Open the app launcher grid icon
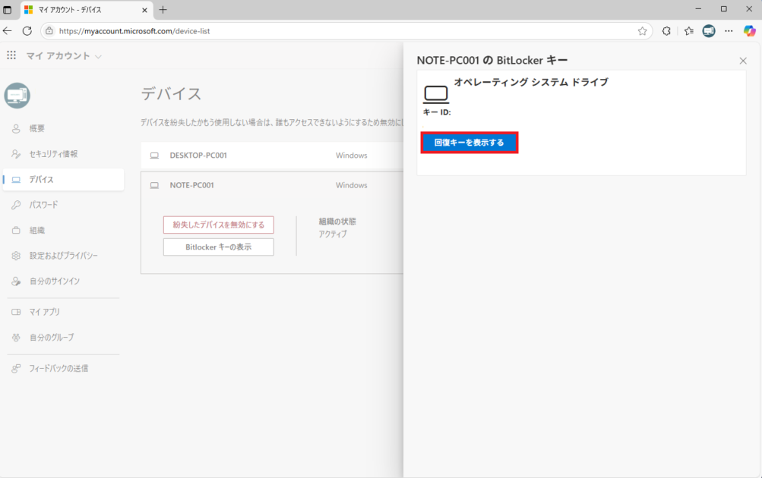762x478 pixels. coord(11,55)
